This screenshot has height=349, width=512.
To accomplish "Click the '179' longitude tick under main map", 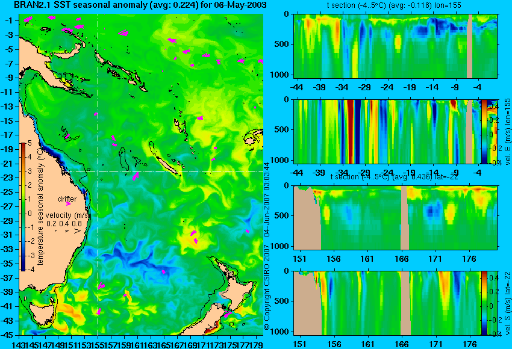I will [257, 344].
